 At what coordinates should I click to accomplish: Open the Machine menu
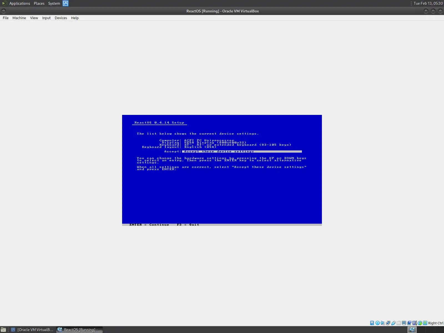click(x=19, y=18)
